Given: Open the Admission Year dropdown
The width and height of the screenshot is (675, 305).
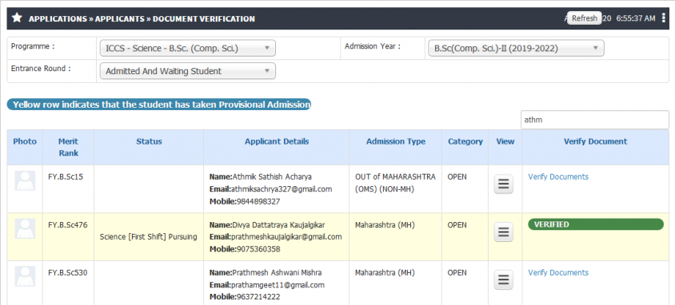Looking at the screenshot, I should tap(516, 49).
